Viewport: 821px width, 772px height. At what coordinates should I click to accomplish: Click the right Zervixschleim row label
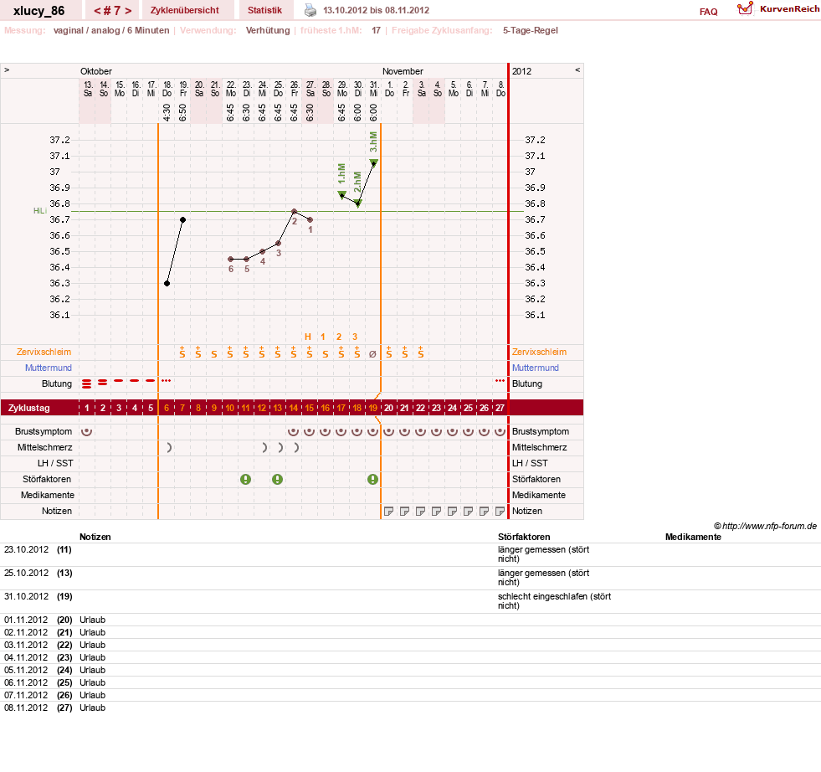point(539,352)
